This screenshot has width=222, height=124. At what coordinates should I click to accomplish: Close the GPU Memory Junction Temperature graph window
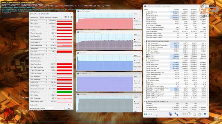click(x=140, y=32)
